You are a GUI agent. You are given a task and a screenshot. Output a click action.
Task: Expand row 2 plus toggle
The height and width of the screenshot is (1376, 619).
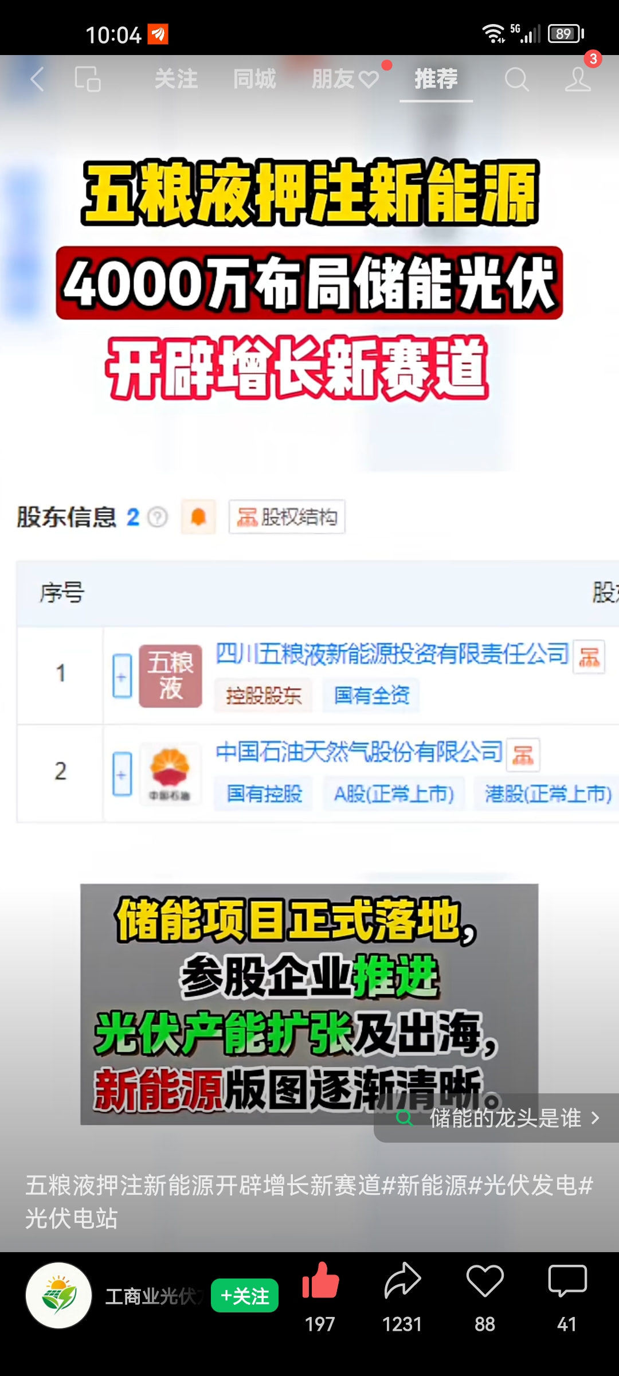(122, 774)
